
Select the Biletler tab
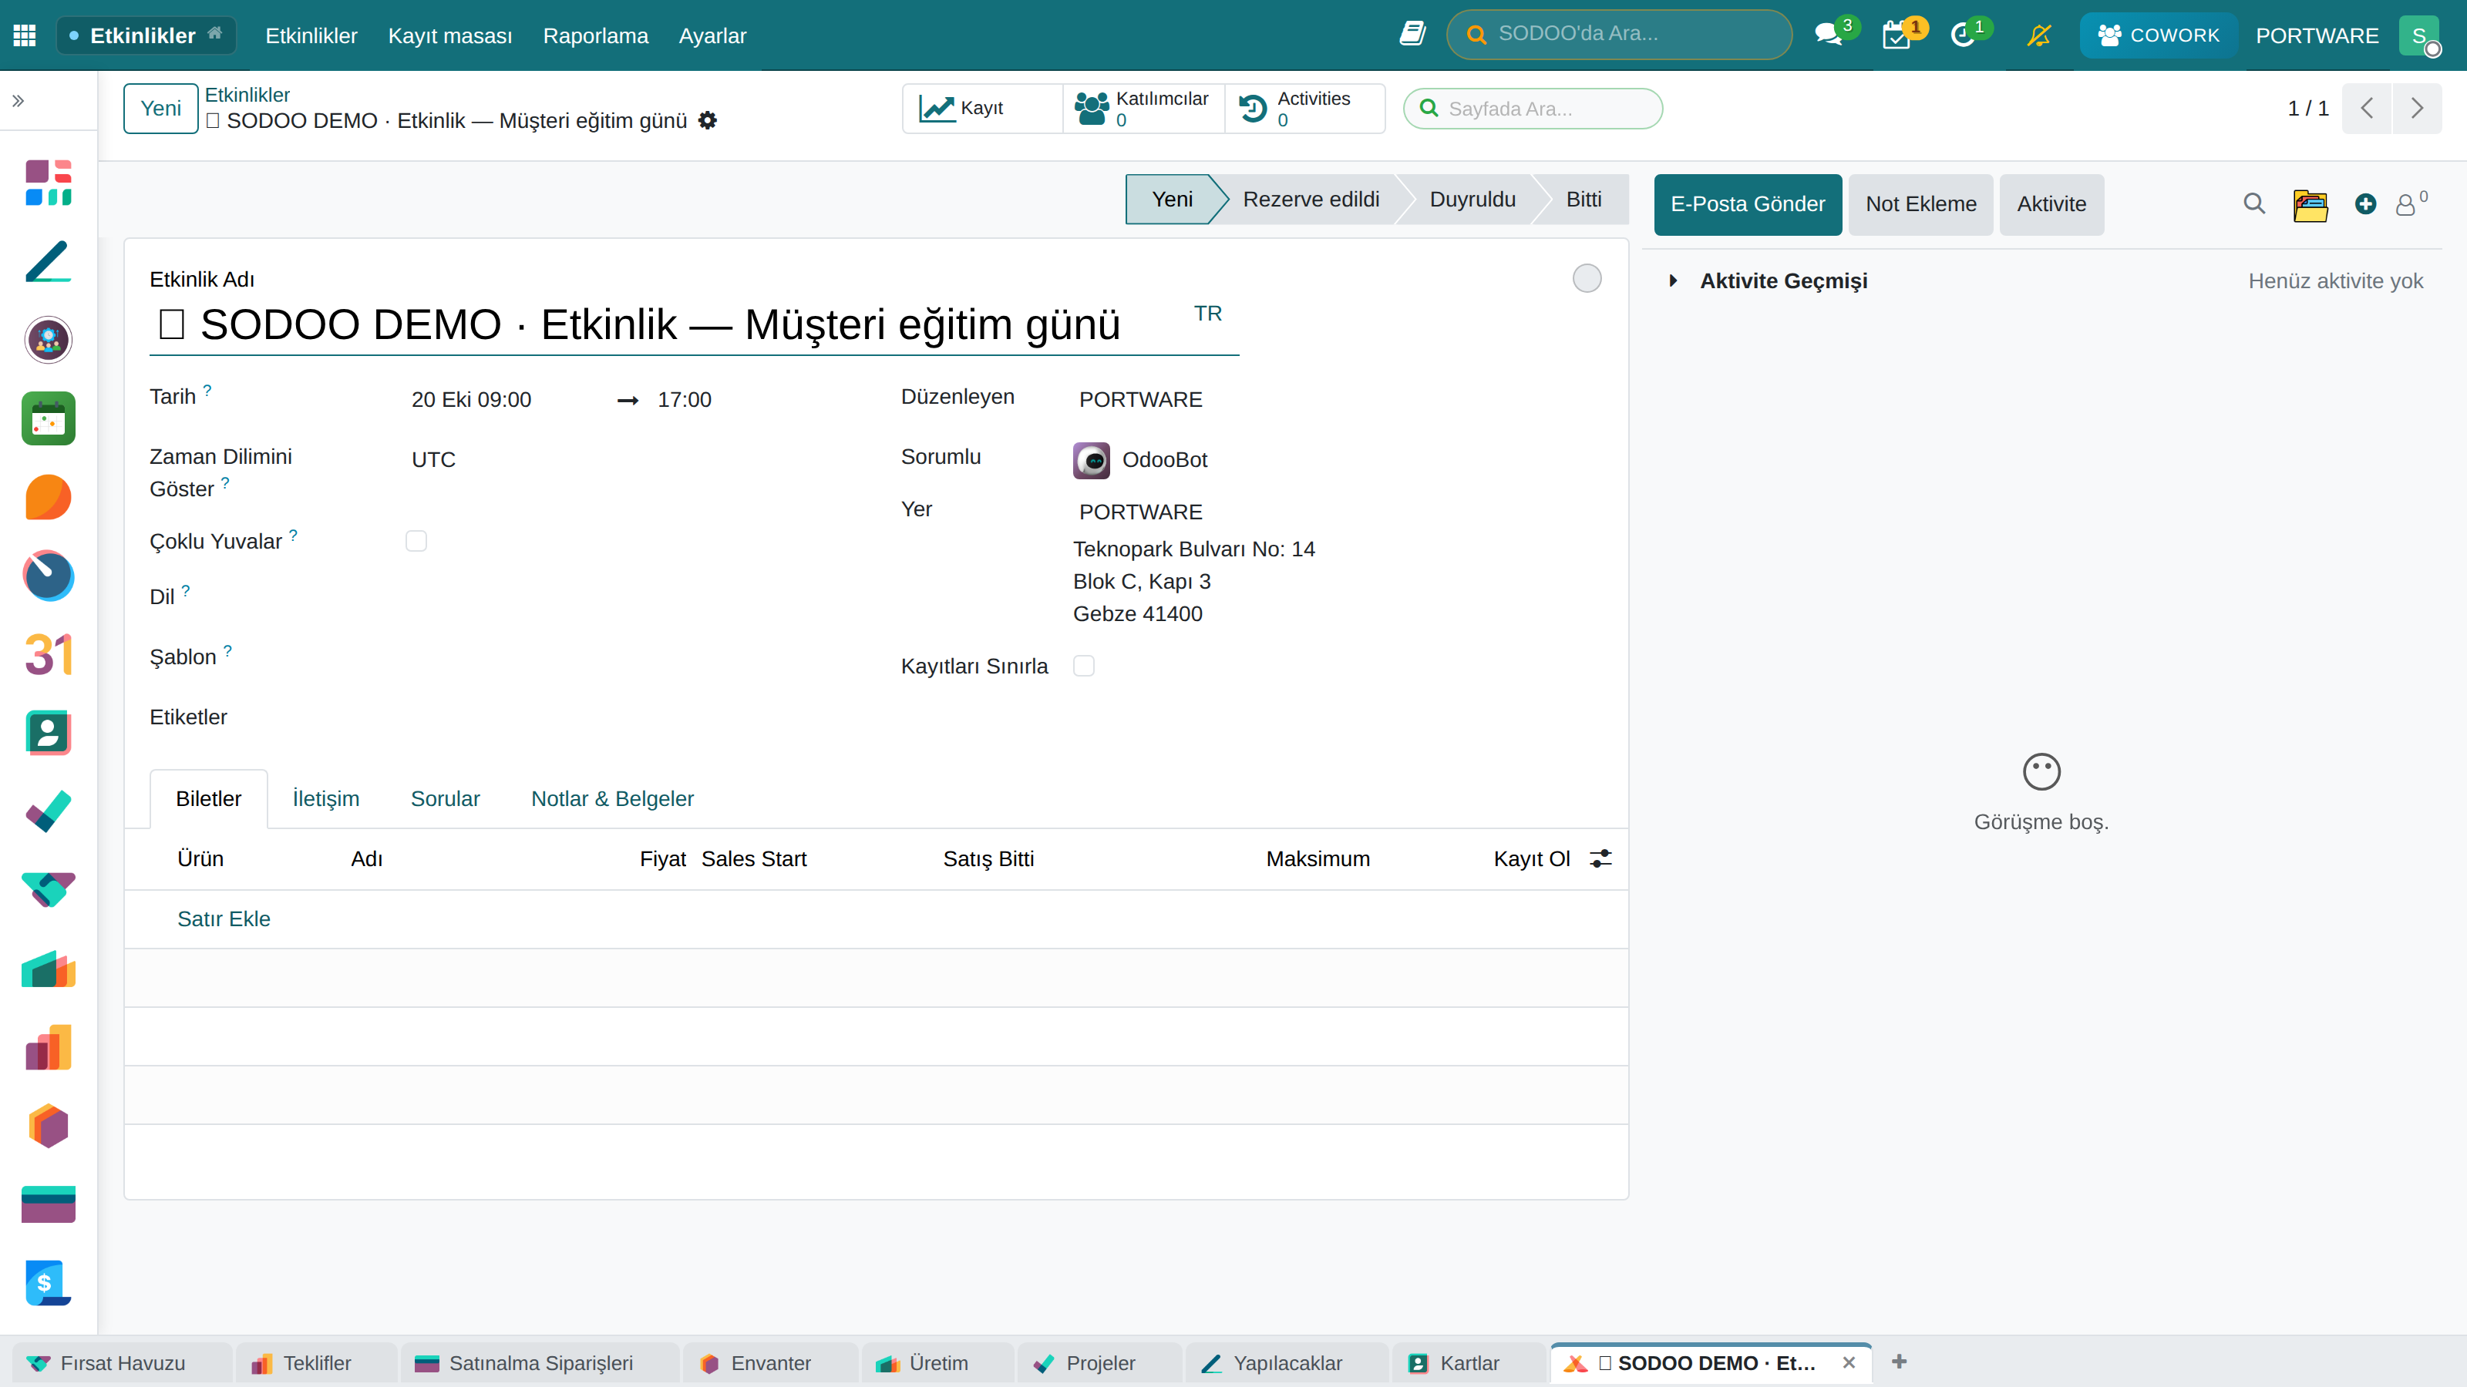209,799
